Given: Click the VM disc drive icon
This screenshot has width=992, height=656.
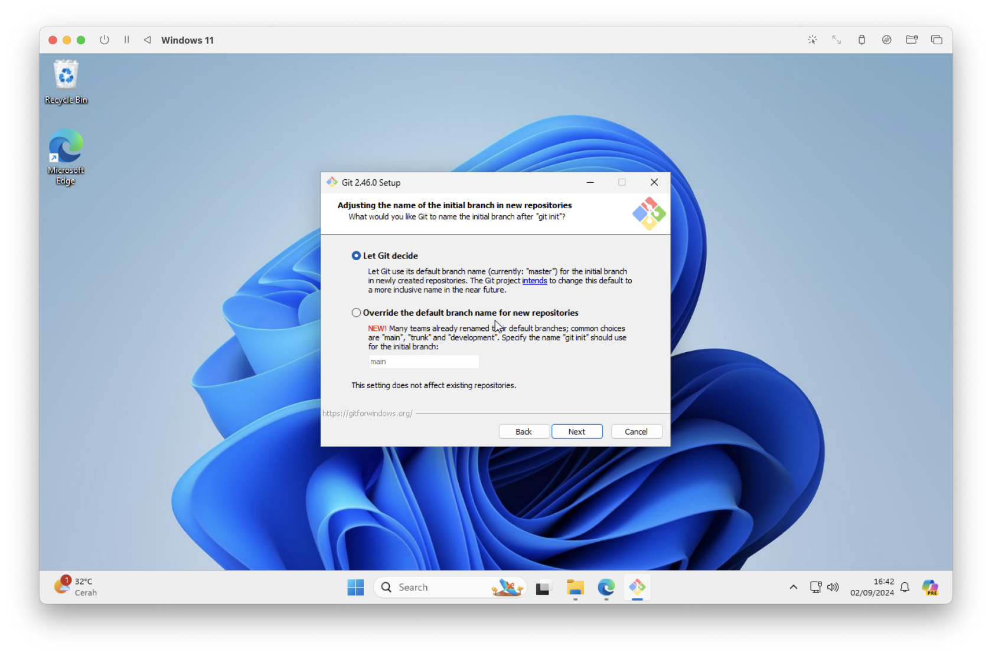Looking at the screenshot, I should coord(887,40).
